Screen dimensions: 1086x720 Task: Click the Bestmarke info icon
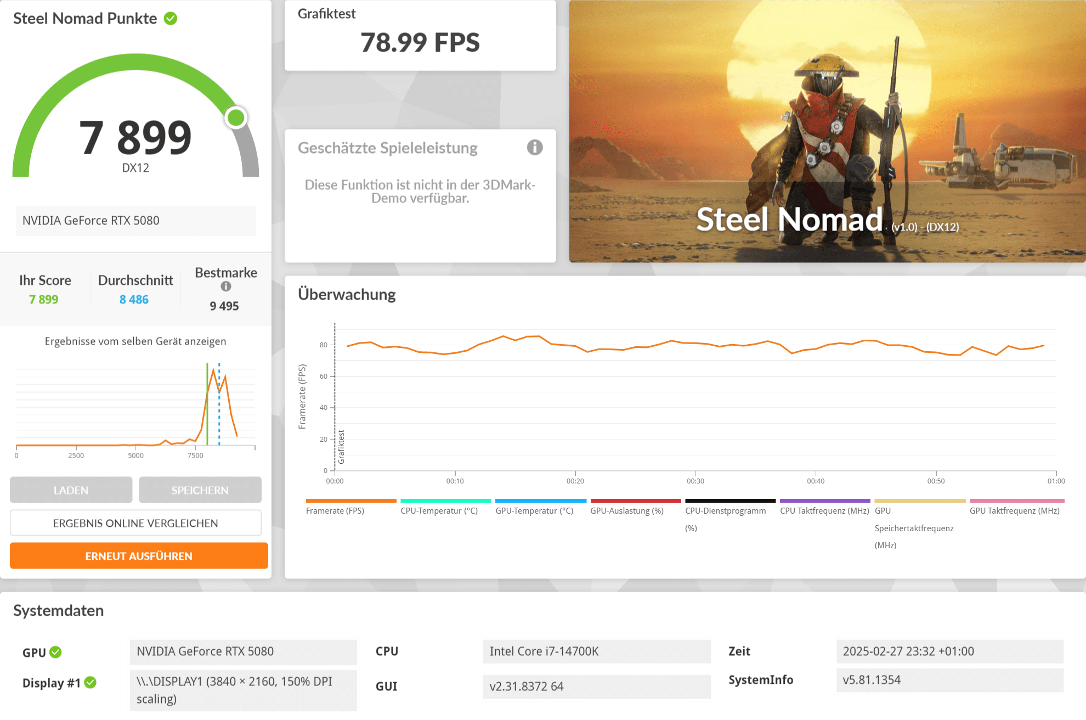pos(226,286)
